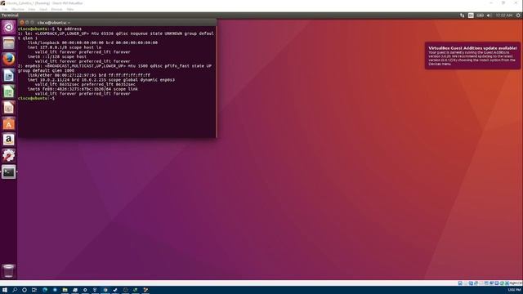Open LibreOffice Writer from the launcher
Viewport: 523px width, 294px height.
click(9, 76)
